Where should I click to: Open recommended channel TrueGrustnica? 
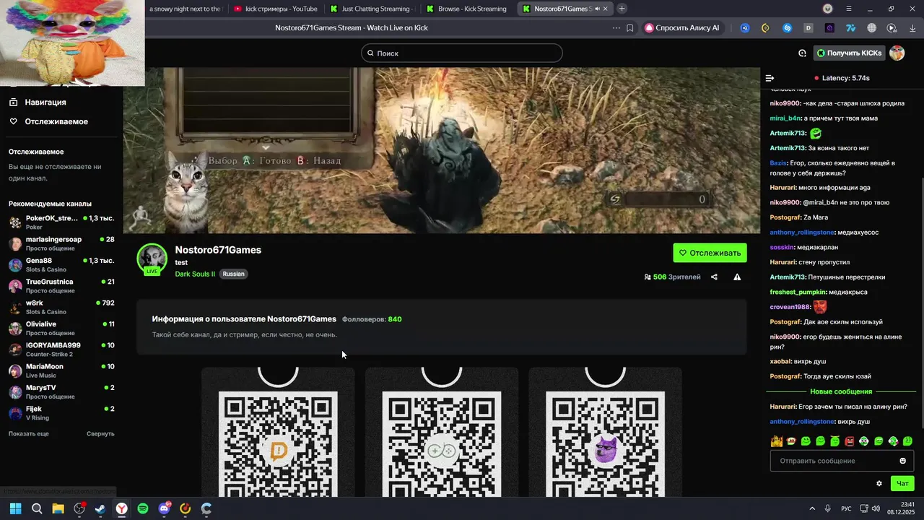(61, 285)
